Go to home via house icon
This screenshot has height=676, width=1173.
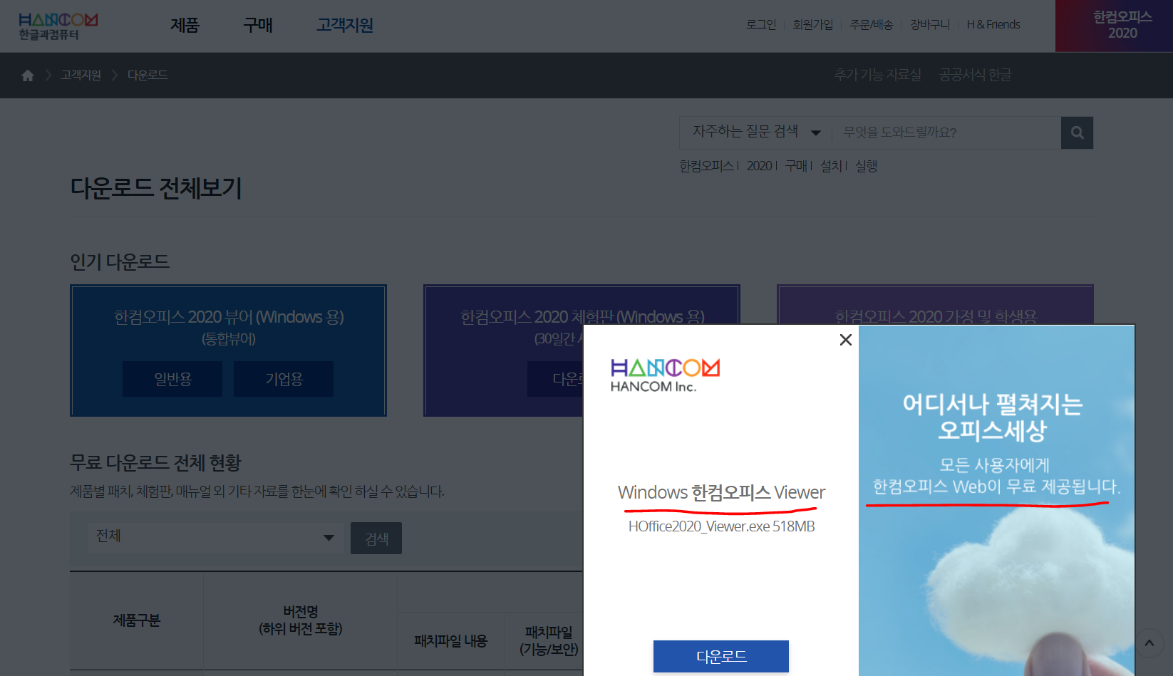28,76
